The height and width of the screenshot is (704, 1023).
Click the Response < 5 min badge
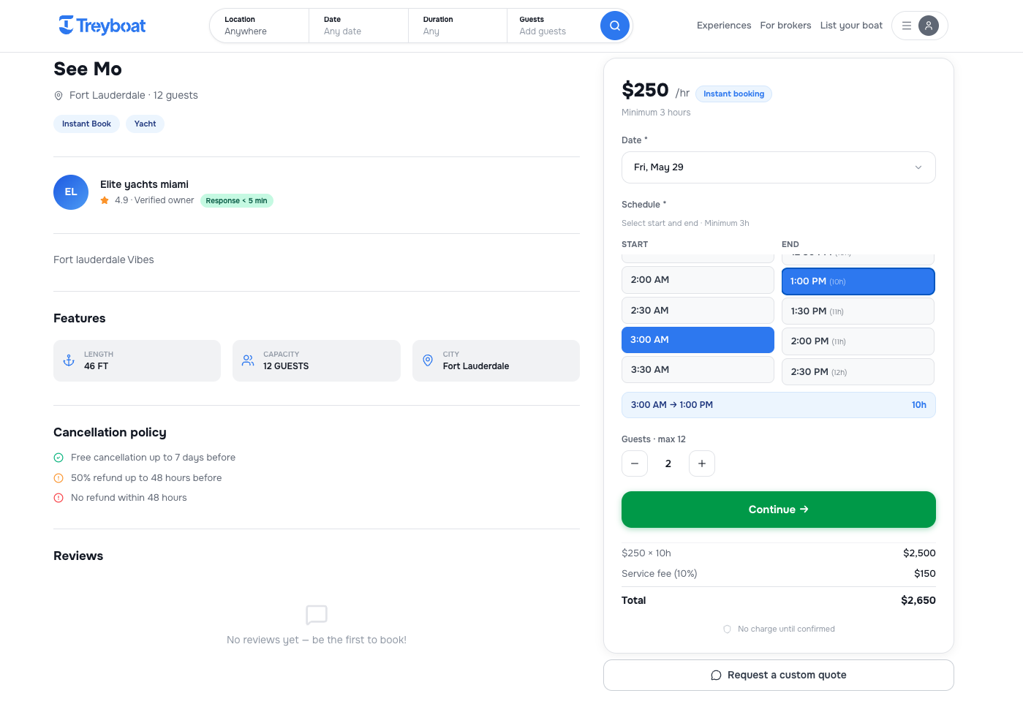click(x=236, y=201)
